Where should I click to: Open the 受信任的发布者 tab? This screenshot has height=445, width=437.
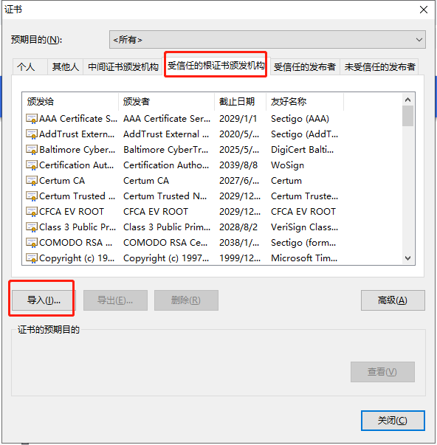pyautogui.click(x=305, y=67)
